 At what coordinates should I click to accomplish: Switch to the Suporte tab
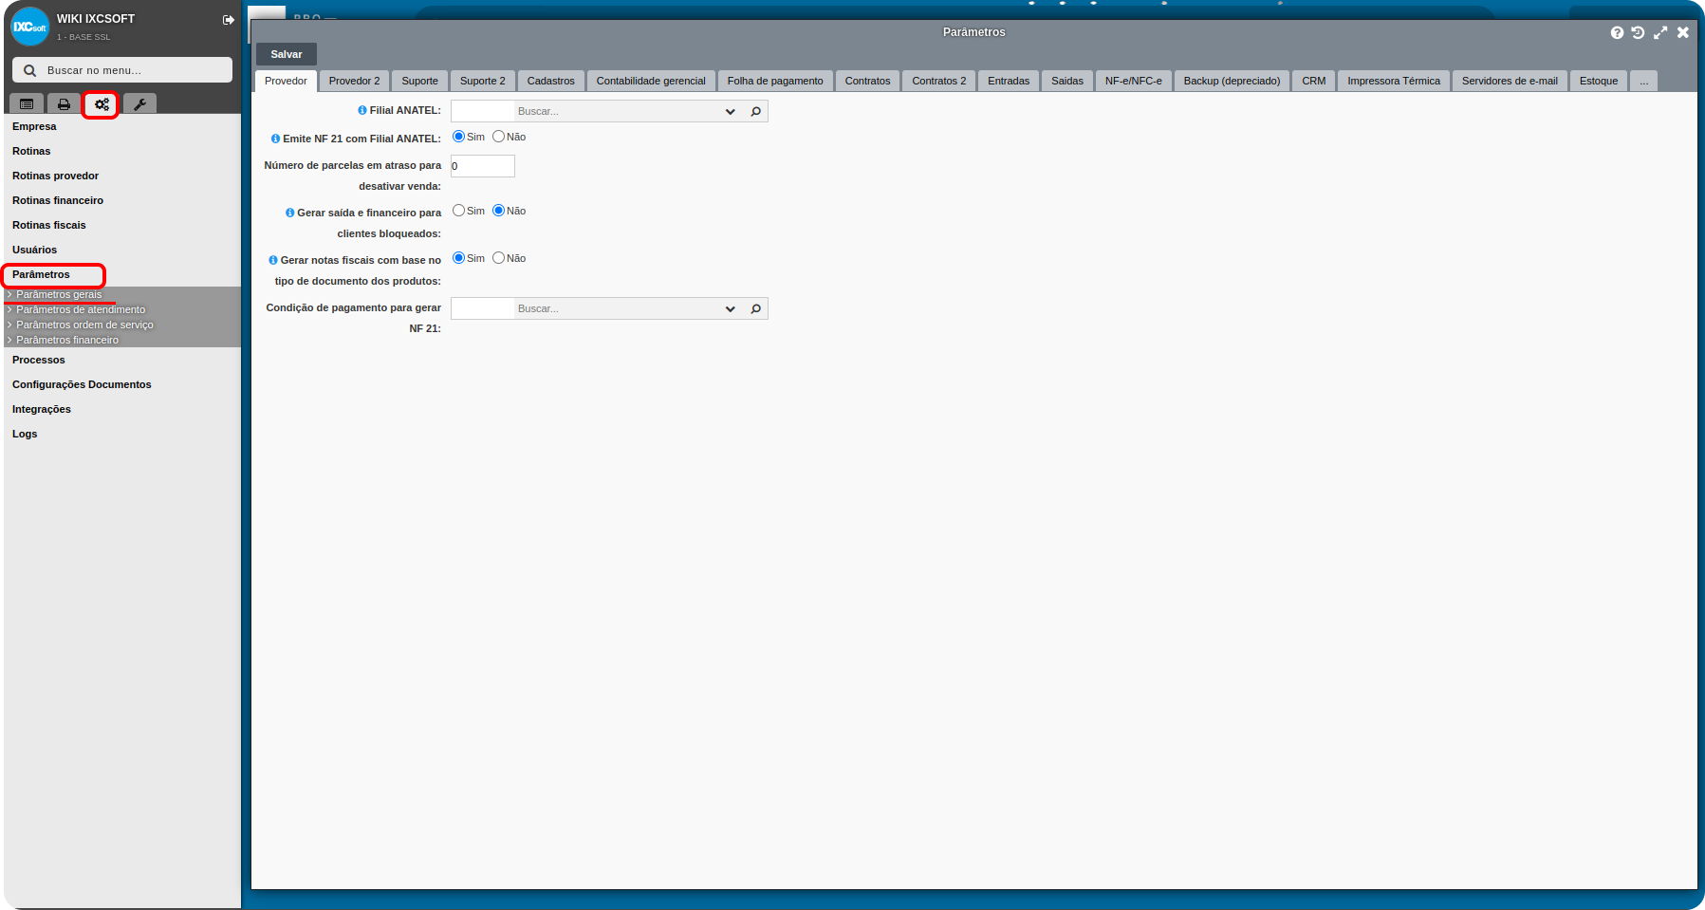point(419,81)
